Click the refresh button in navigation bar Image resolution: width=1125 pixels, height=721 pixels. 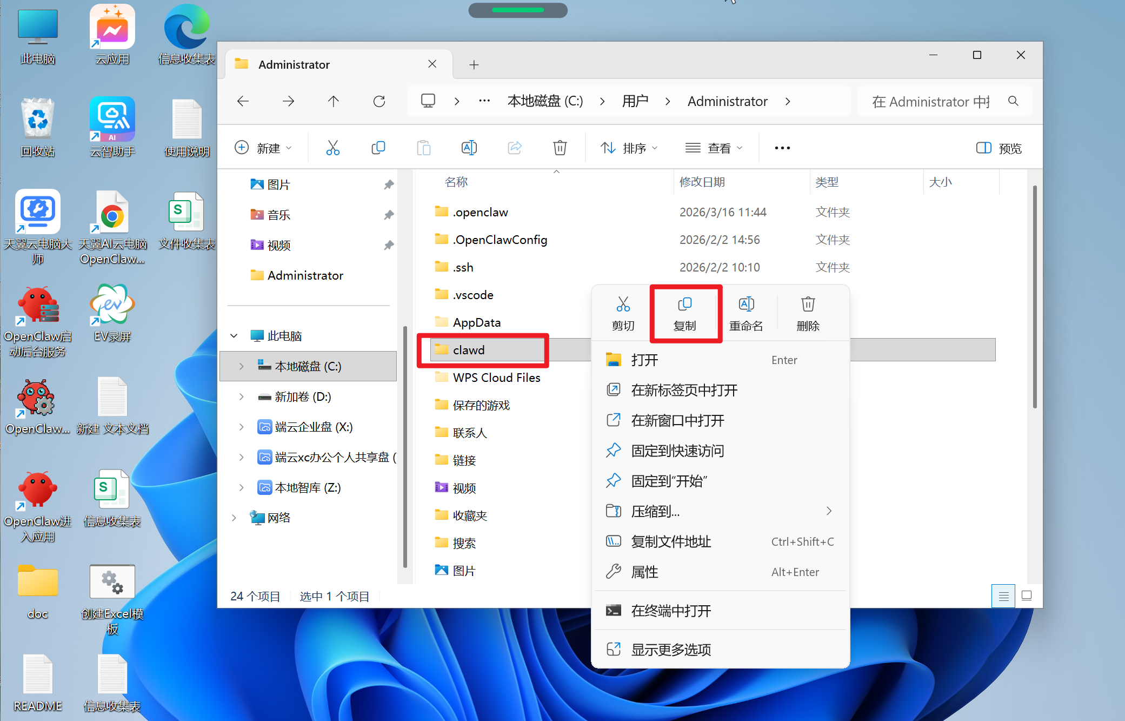pyautogui.click(x=379, y=101)
